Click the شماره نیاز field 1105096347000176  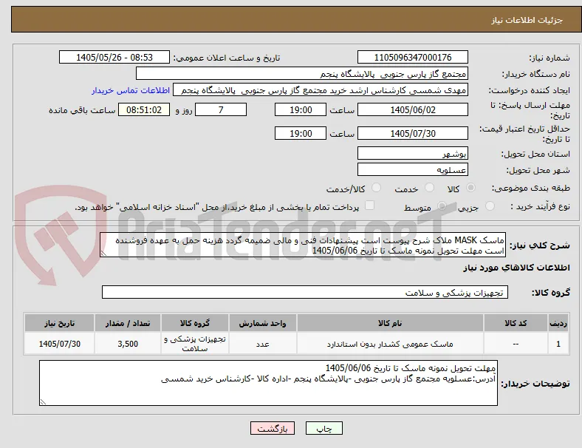coord(412,57)
